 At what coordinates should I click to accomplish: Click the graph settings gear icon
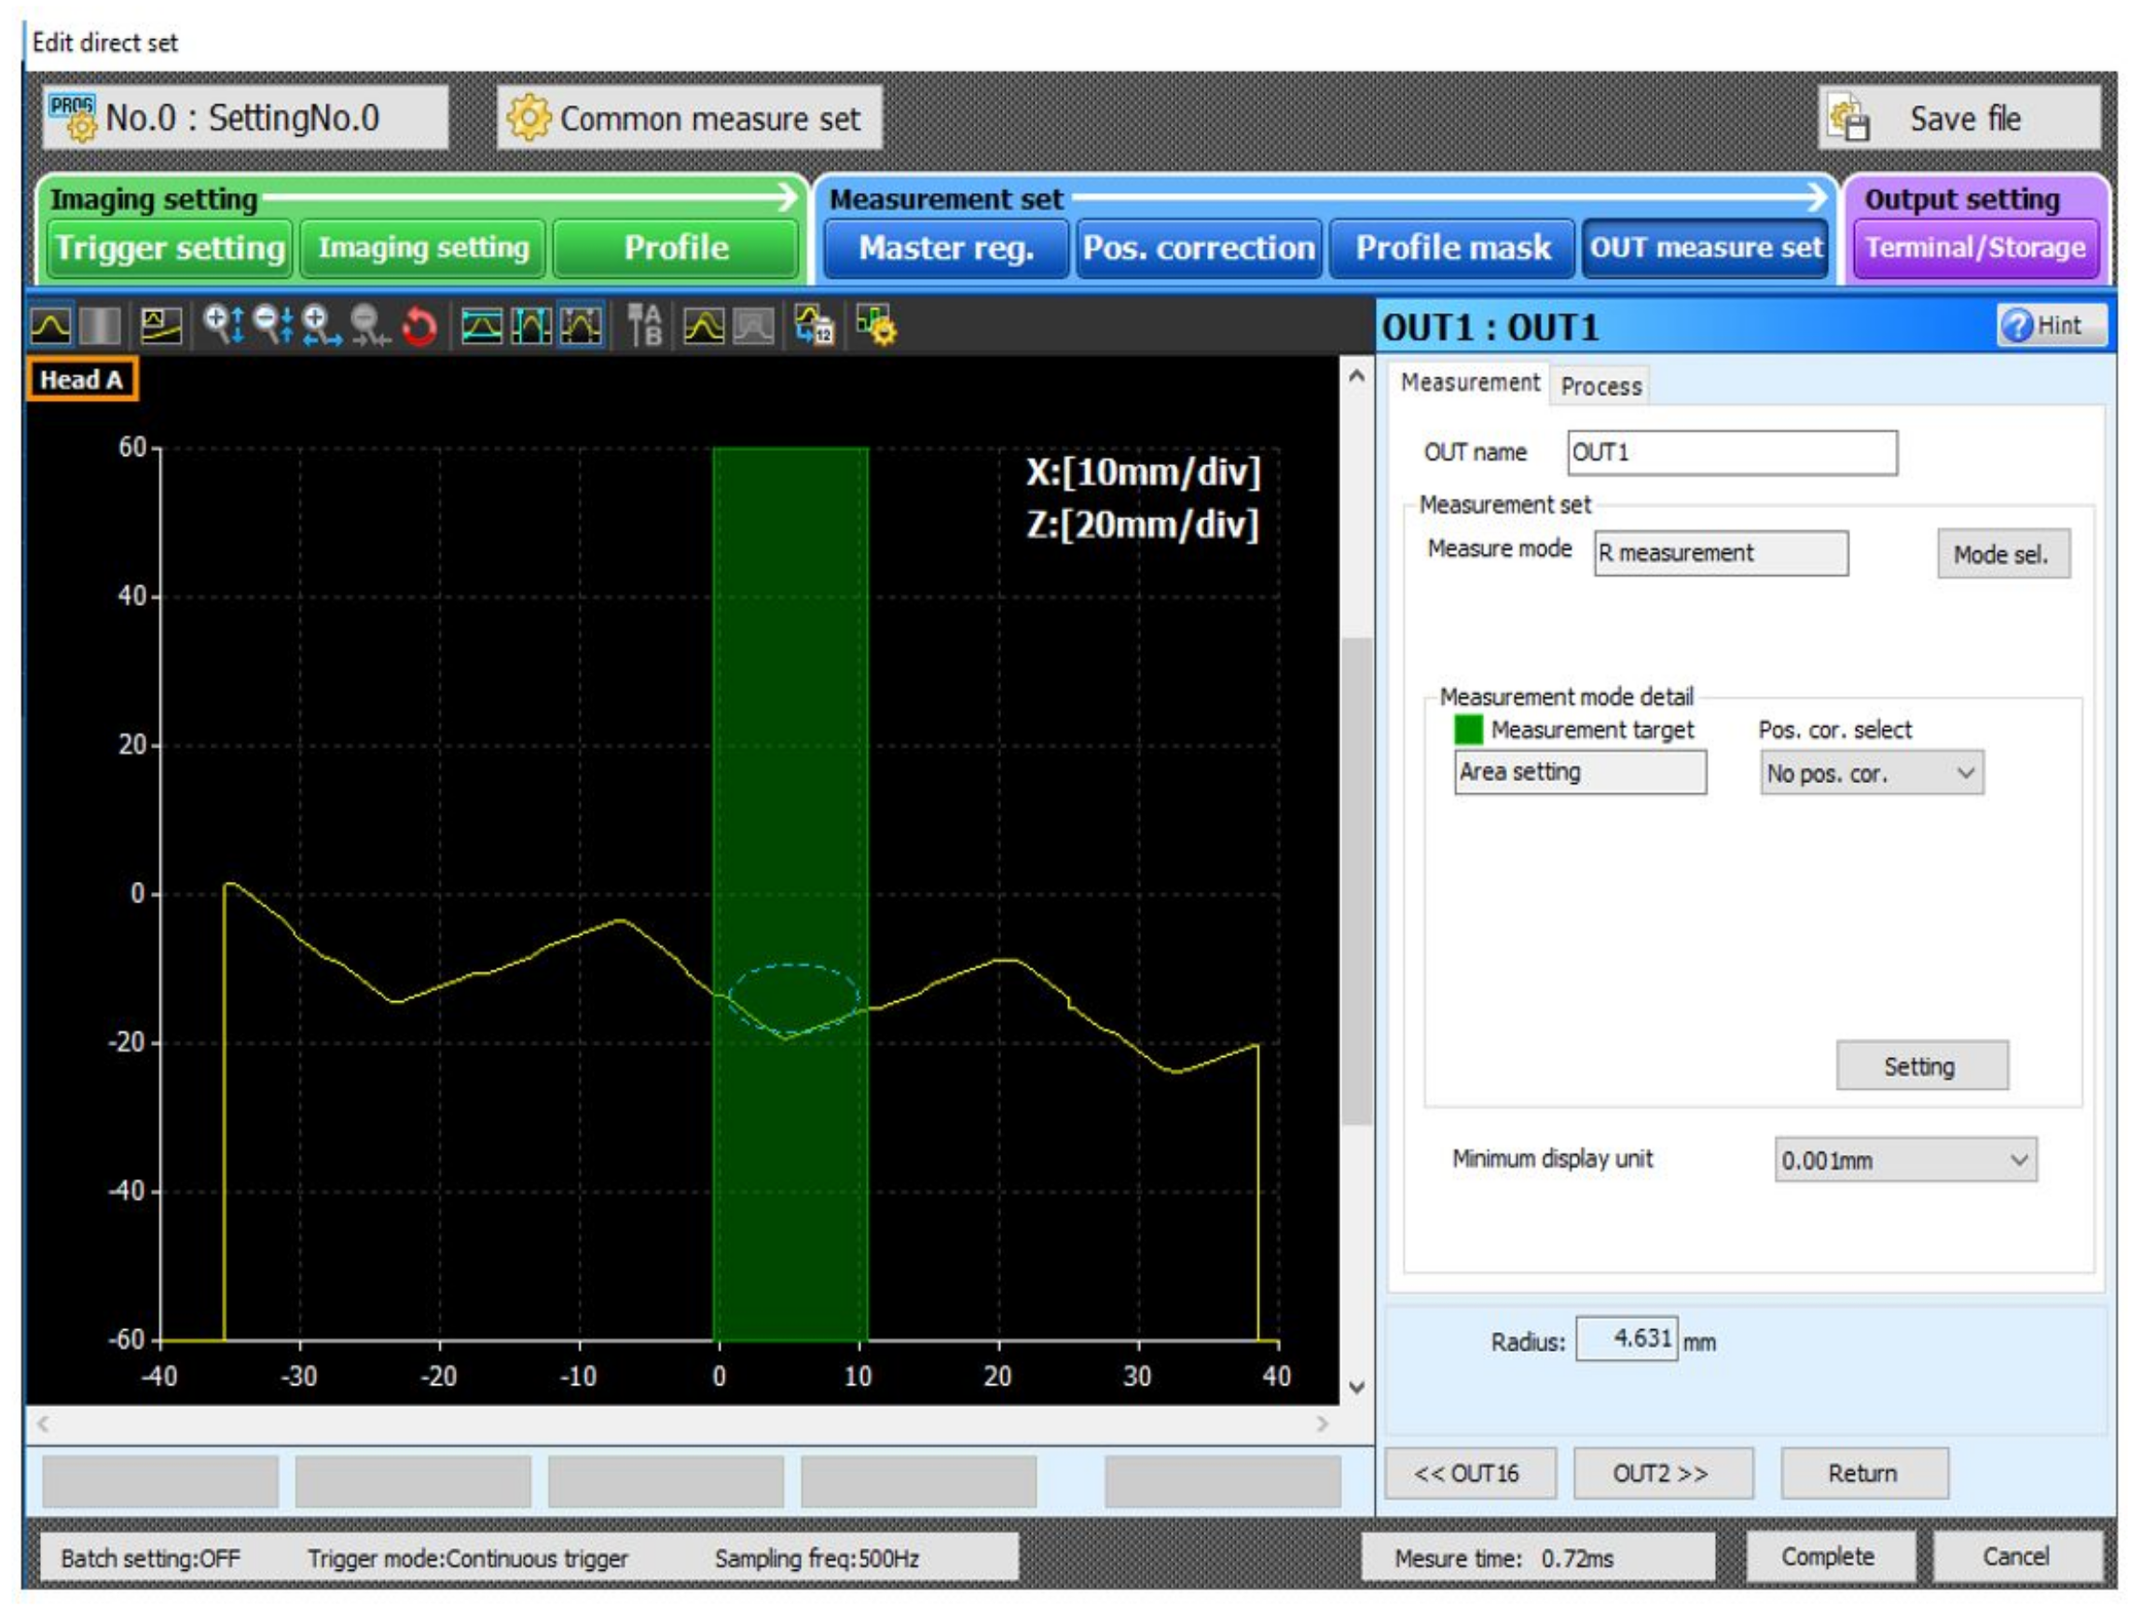tap(876, 325)
